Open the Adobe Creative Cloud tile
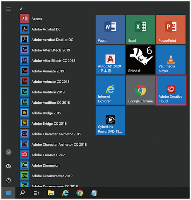The image size is (191, 200). point(171,90)
